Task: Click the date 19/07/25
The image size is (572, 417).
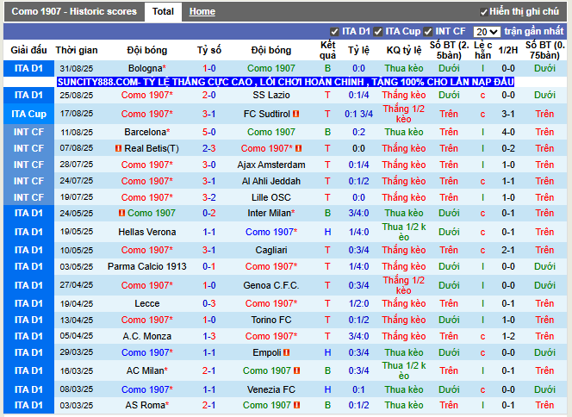Action: click(x=77, y=197)
